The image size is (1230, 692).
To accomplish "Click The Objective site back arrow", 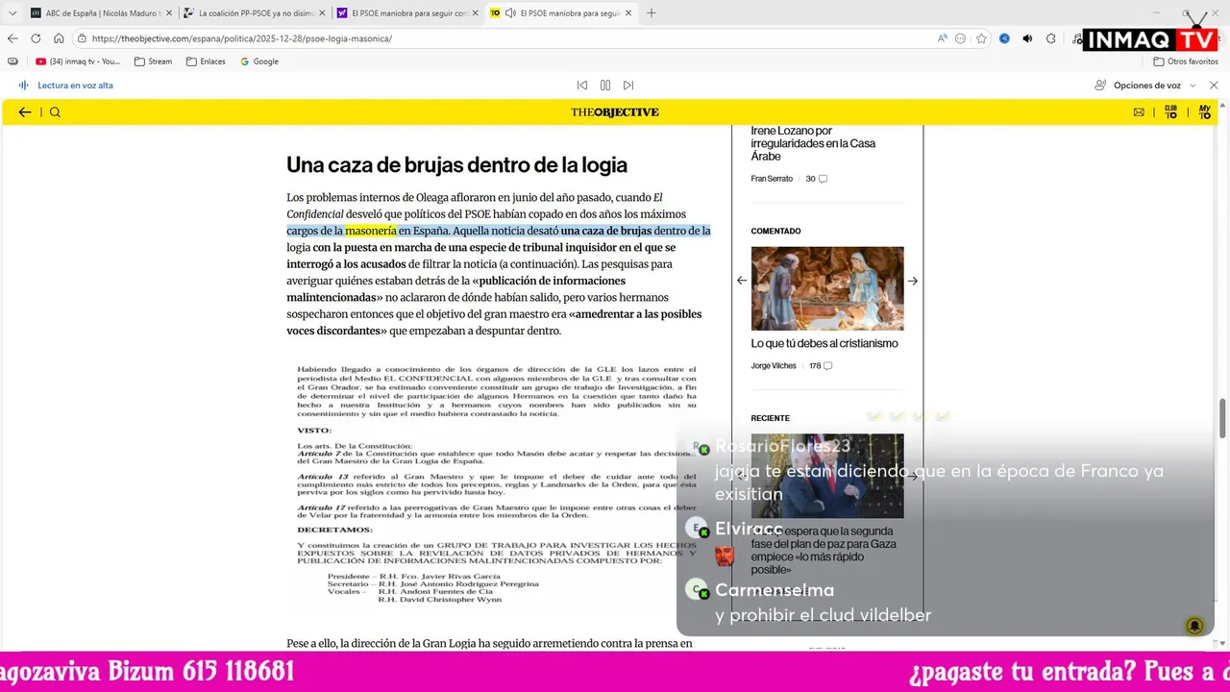I will click(x=25, y=112).
